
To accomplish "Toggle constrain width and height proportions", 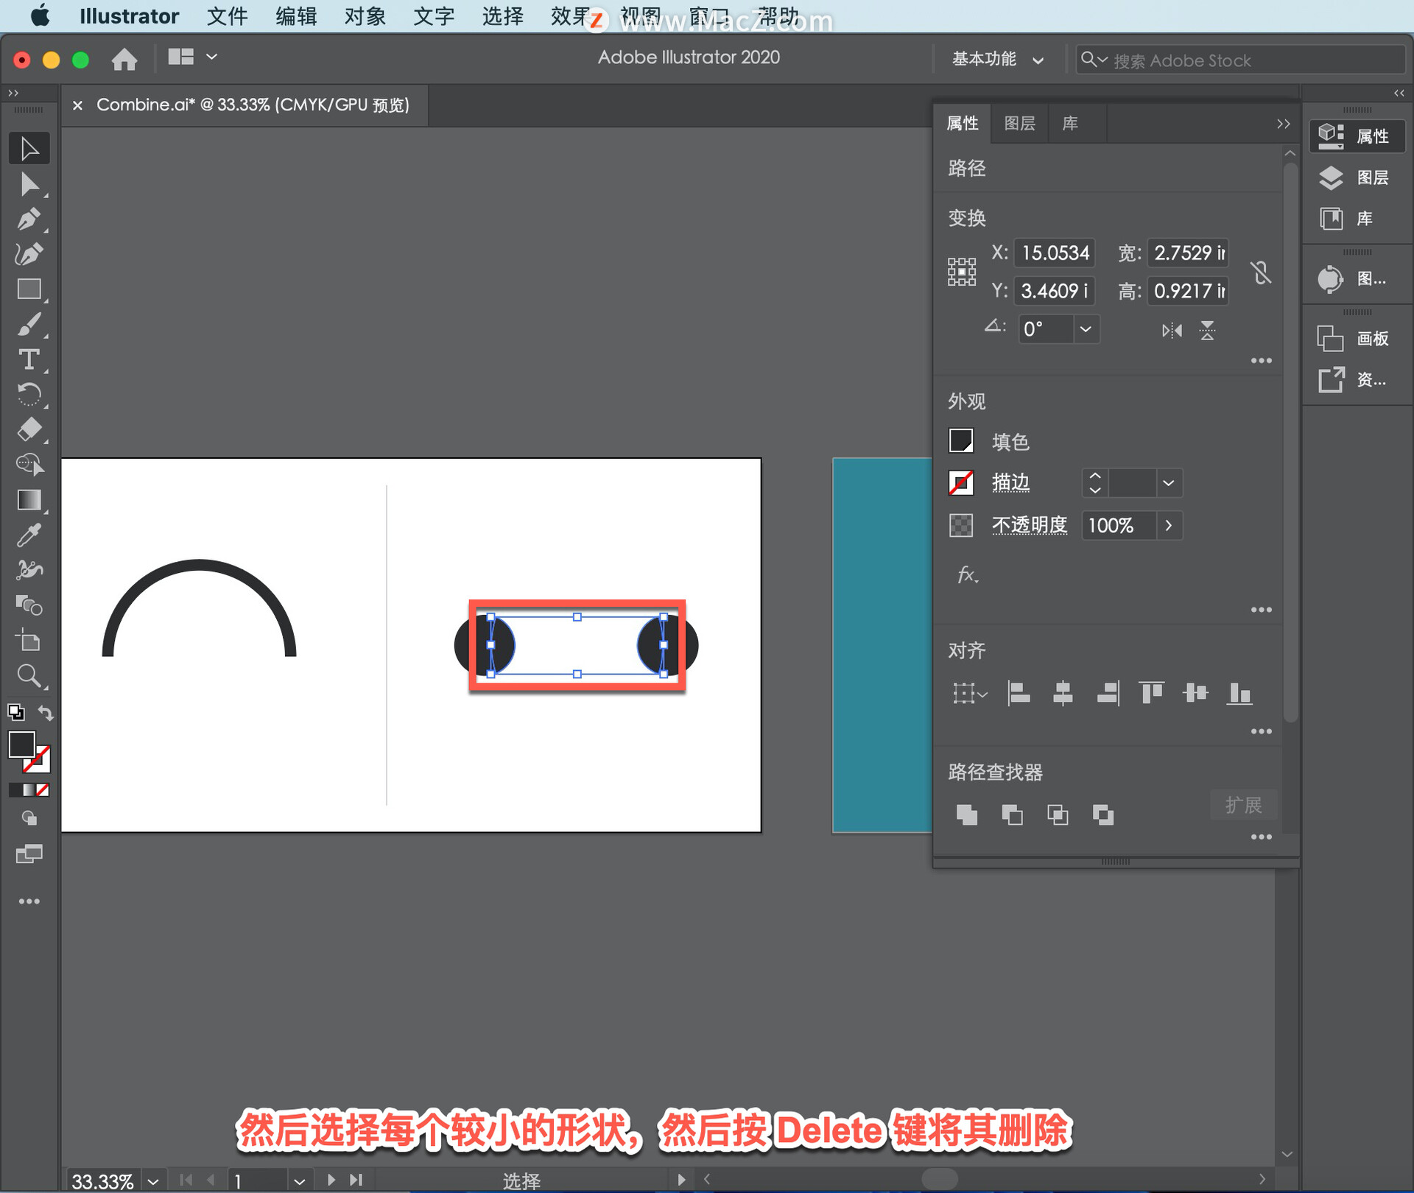I will point(1261,272).
